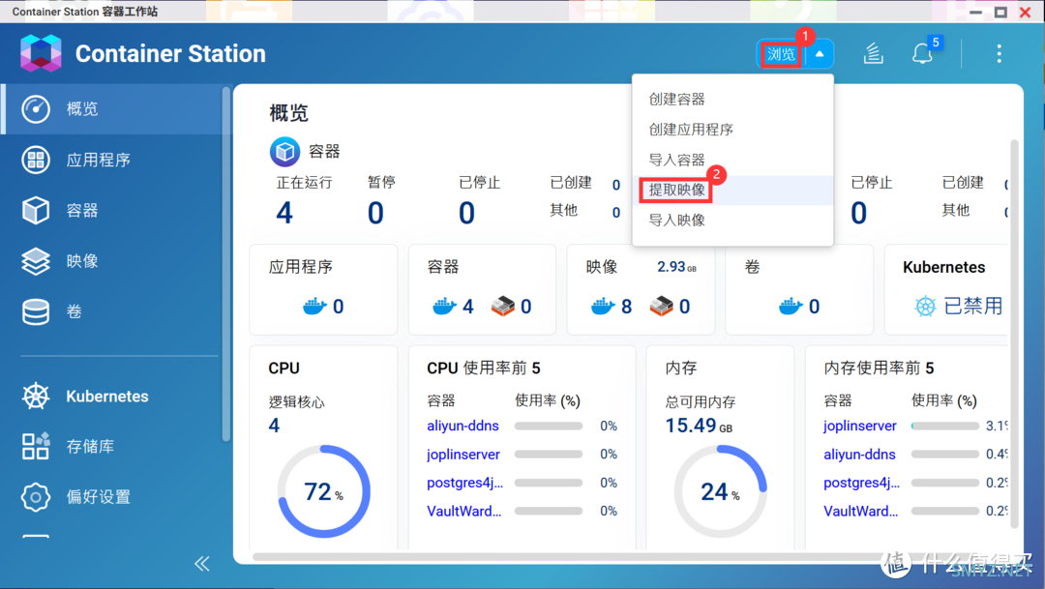
Task: Select 创建容器 from the dropdown menu
Action: point(732,100)
